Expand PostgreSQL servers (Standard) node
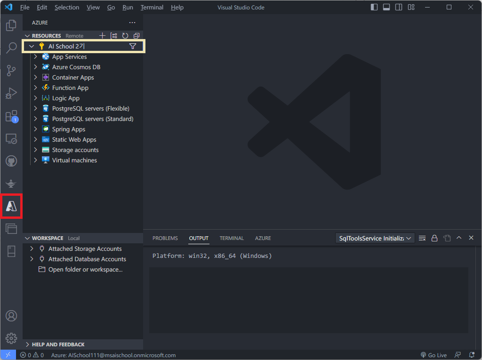The image size is (482, 360). click(x=35, y=119)
